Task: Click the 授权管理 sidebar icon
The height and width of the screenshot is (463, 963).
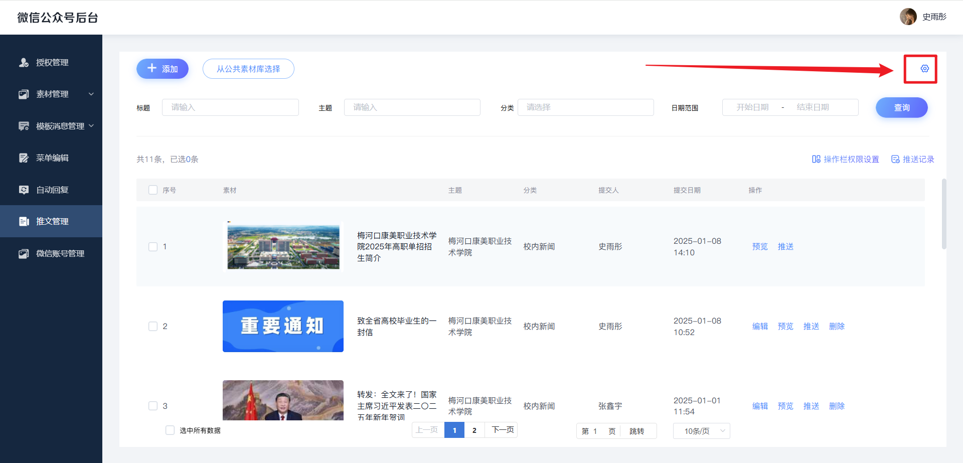Action: pyautogui.click(x=24, y=63)
